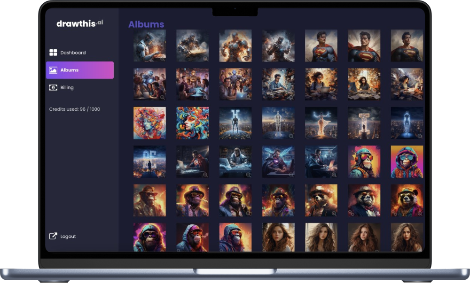Open the hooded ape exhaling smoke thumbnail
This screenshot has width=470, height=283.
point(192,237)
